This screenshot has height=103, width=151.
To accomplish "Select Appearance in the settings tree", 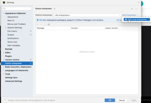I will [x=13, y=17].
